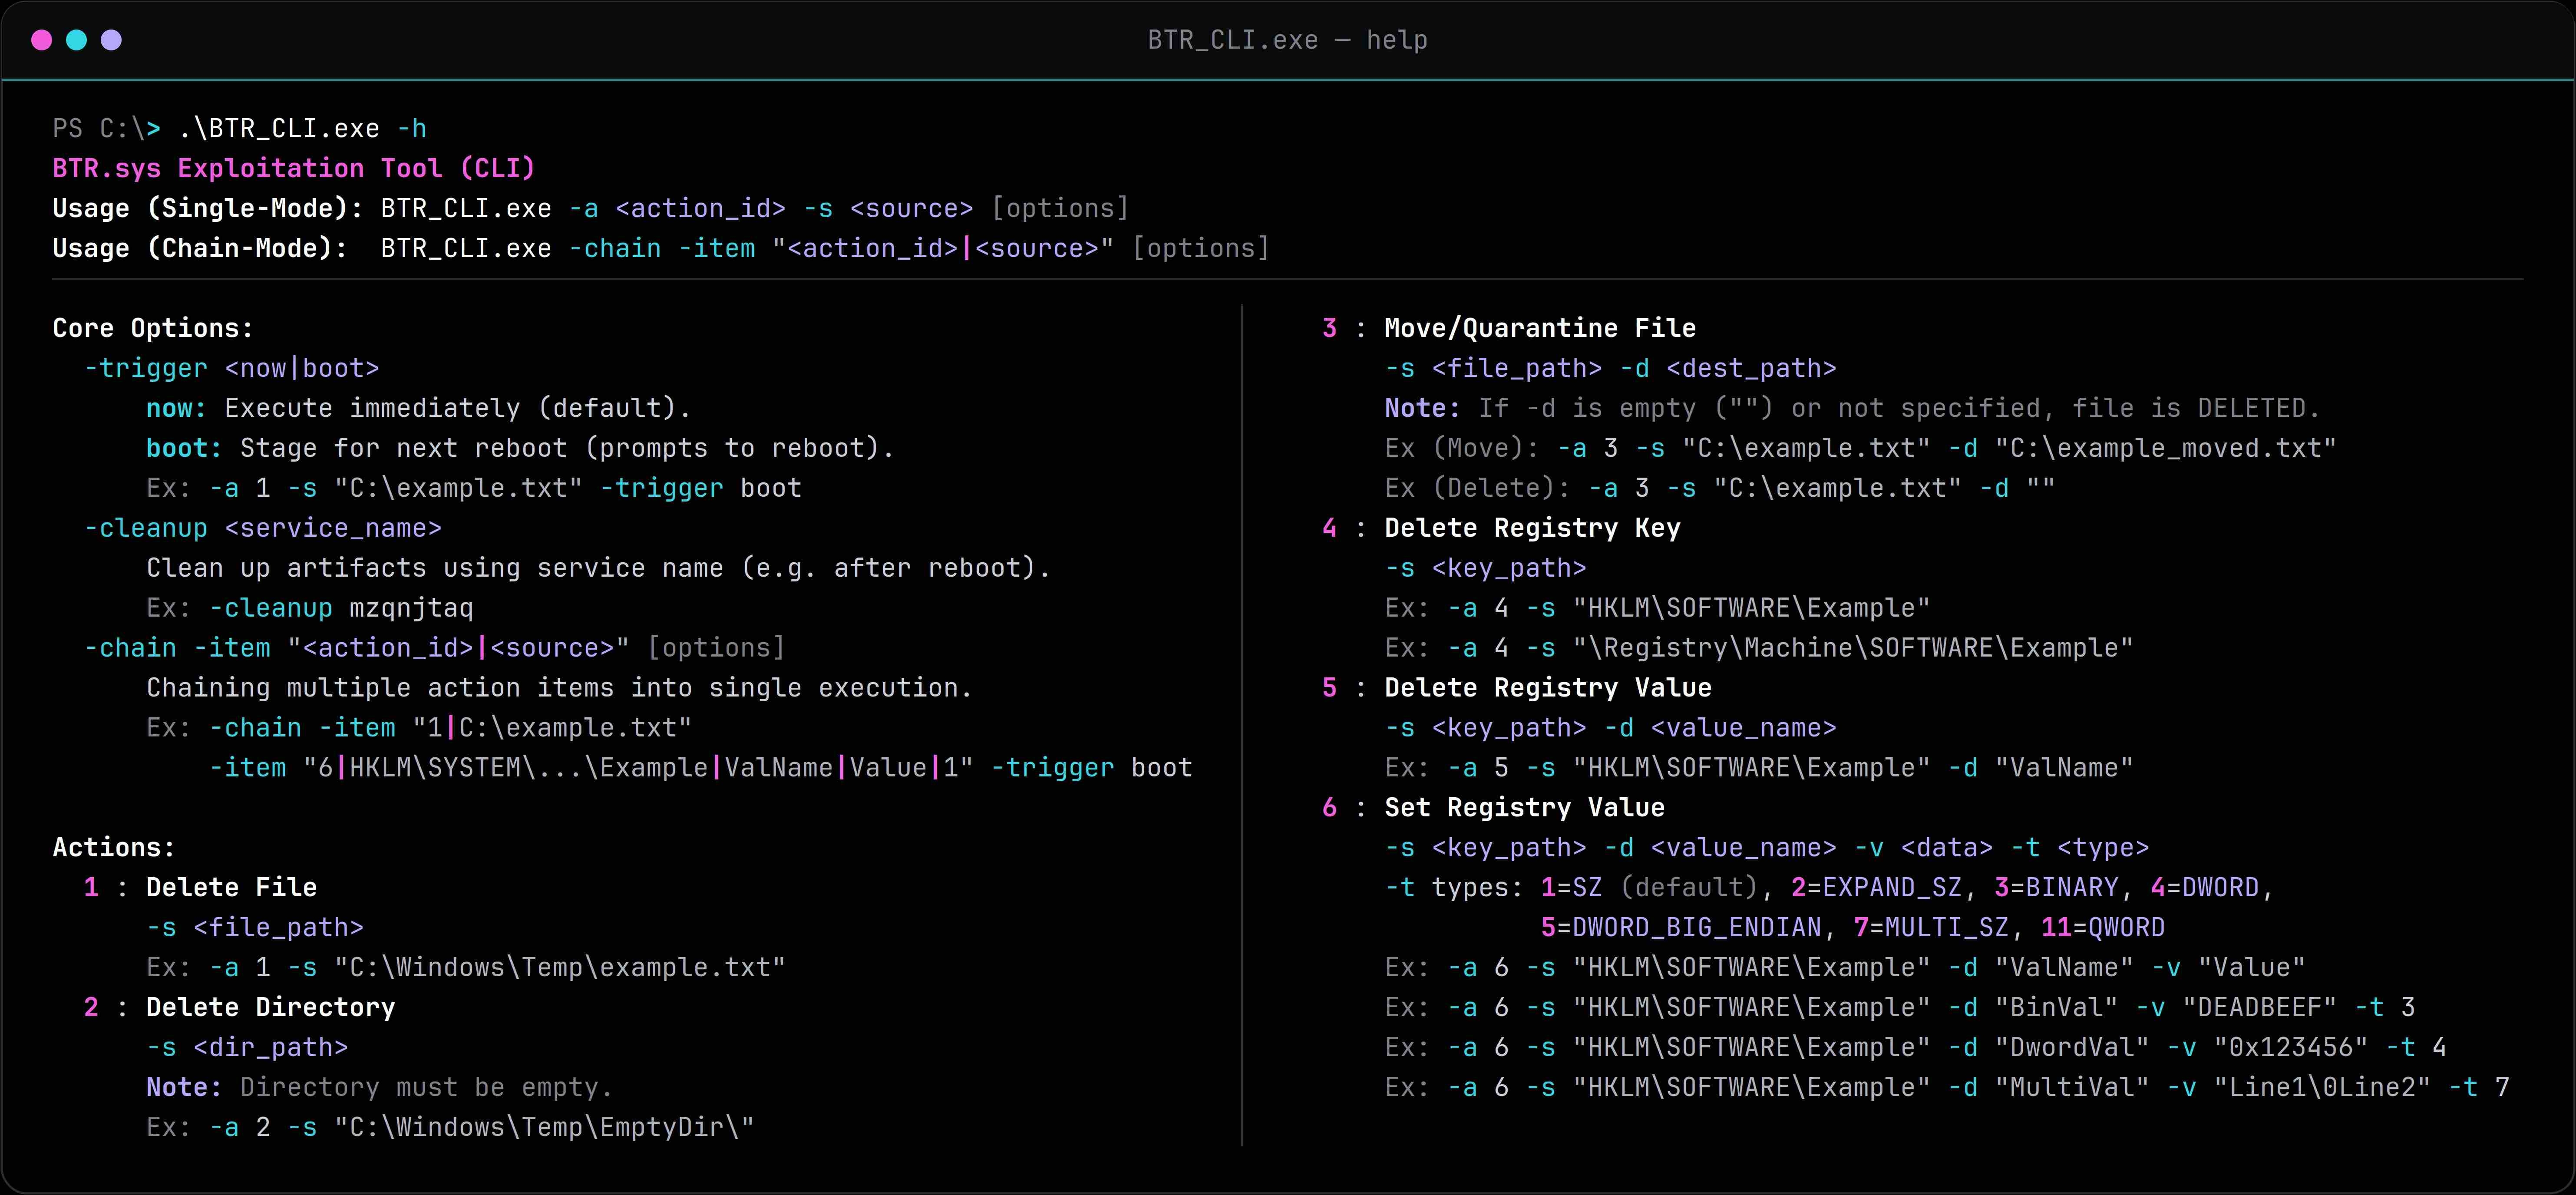Click the "5 : Delete Registry Value" action heading
Screen dimensions: 2576x1195
coord(1517,688)
